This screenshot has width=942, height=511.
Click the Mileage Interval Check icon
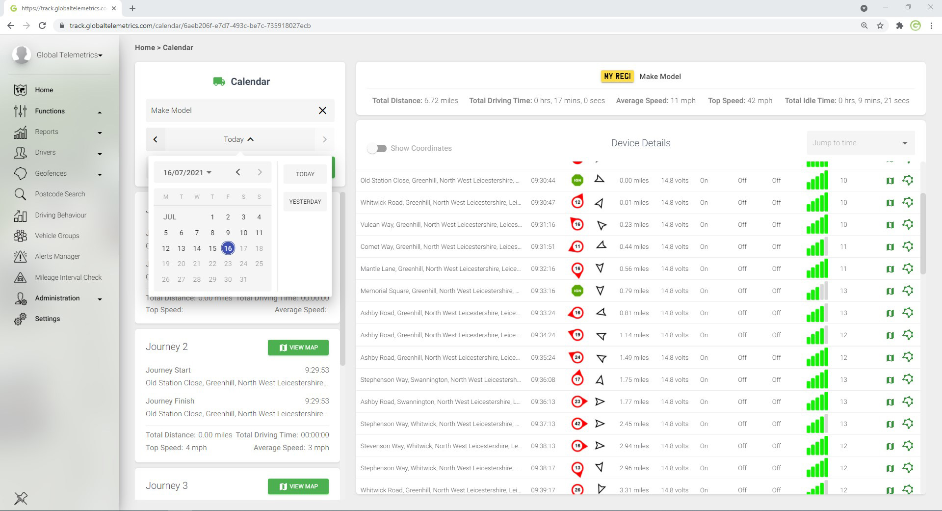(20, 277)
